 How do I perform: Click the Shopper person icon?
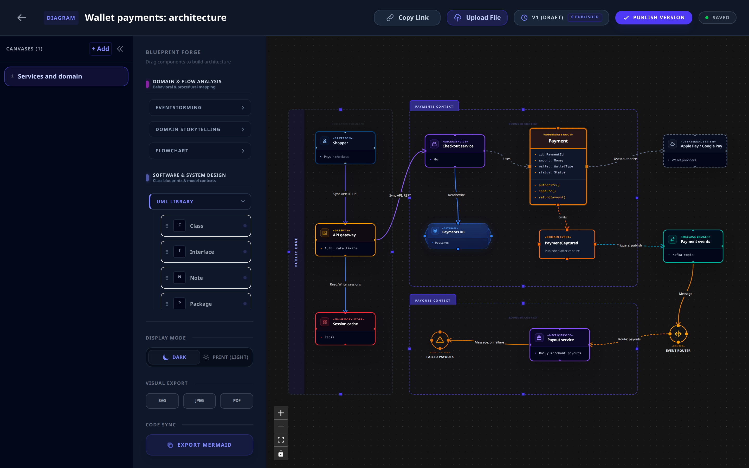coord(325,141)
